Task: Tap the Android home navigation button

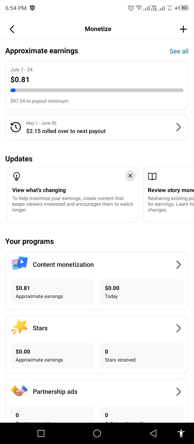Action: (97, 433)
